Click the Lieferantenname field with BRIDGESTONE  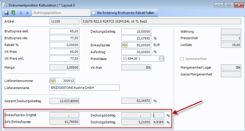click(x=84, y=88)
